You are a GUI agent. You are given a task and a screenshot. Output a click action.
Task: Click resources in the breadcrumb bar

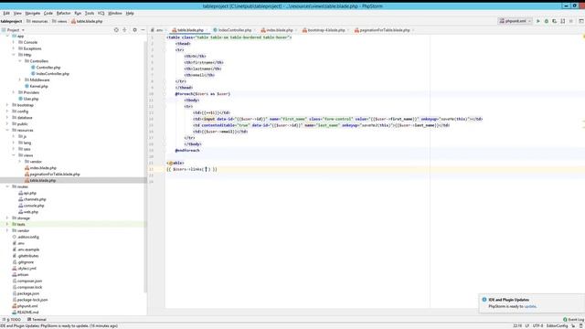pos(37,21)
